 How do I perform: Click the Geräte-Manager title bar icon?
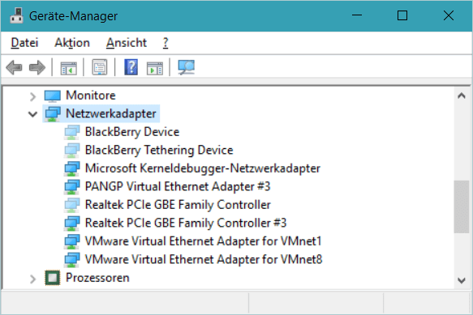[x=16, y=15]
